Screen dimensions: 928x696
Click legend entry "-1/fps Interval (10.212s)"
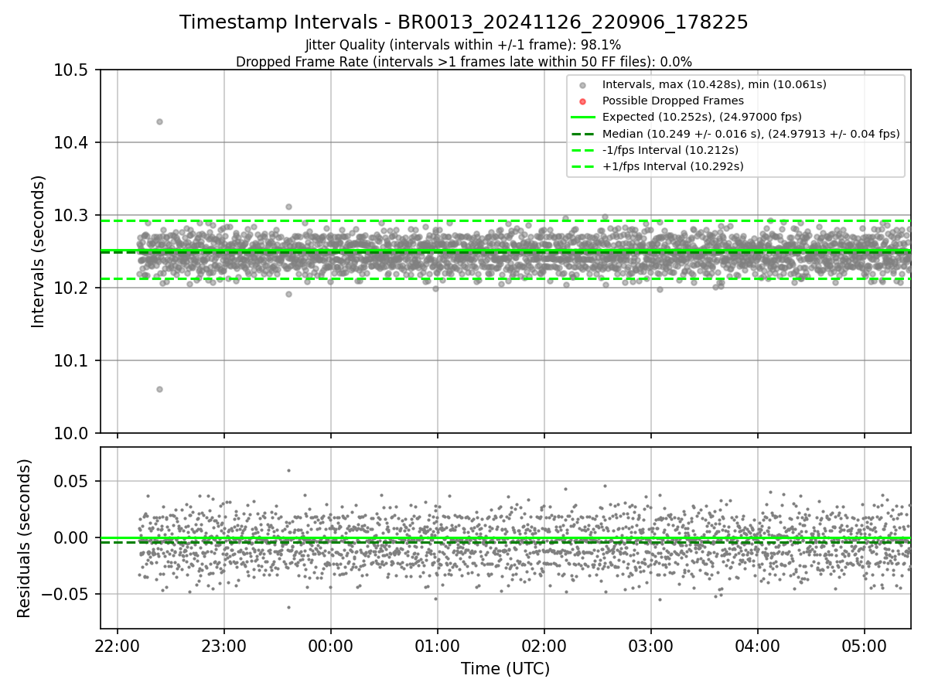coord(670,150)
